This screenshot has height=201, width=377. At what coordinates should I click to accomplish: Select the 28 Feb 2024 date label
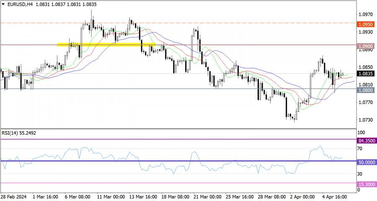[x=14, y=197]
